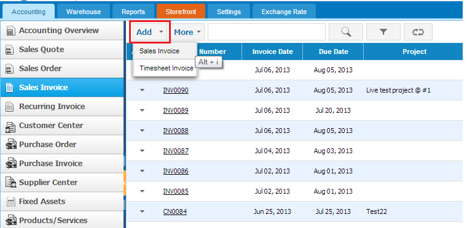The image size is (467, 228).
Task: Open invoice link INV0090
Action: [176, 90]
